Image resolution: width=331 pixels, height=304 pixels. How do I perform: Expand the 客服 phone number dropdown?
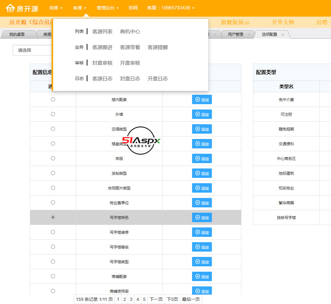tap(170, 8)
